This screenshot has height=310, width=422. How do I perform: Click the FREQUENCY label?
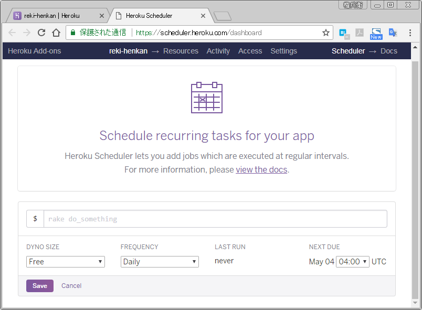point(140,247)
